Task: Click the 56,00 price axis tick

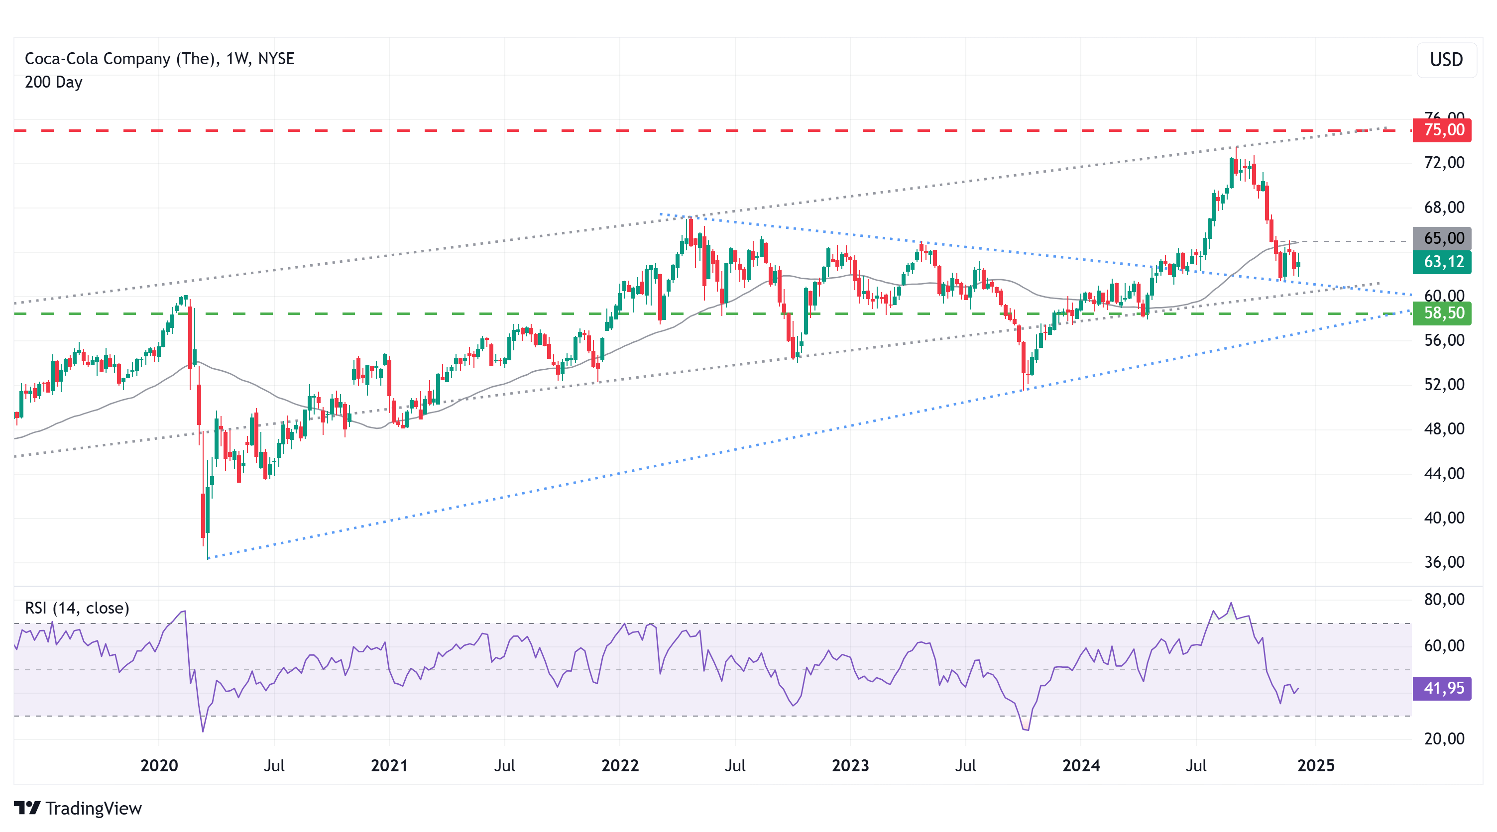Action: pyautogui.click(x=1444, y=340)
